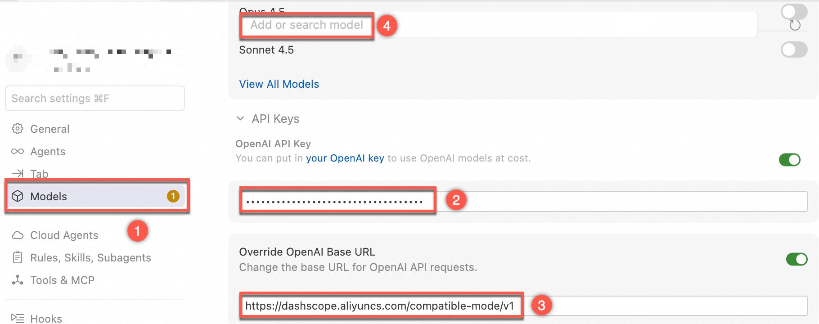
Task: Click the Search settings box
Action: (94, 99)
